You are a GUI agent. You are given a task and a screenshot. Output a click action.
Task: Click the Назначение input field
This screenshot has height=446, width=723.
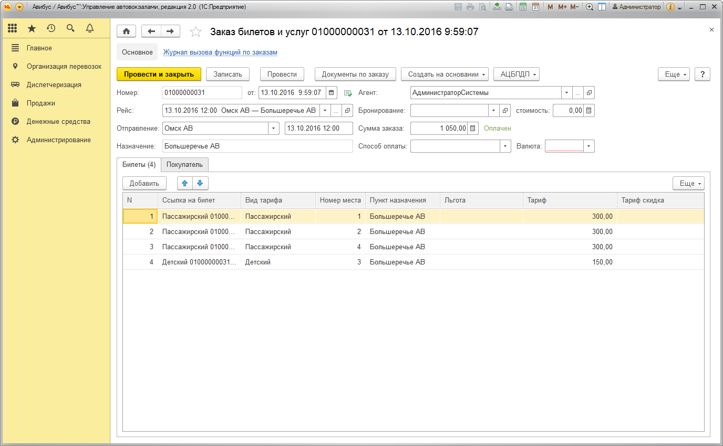click(x=257, y=146)
